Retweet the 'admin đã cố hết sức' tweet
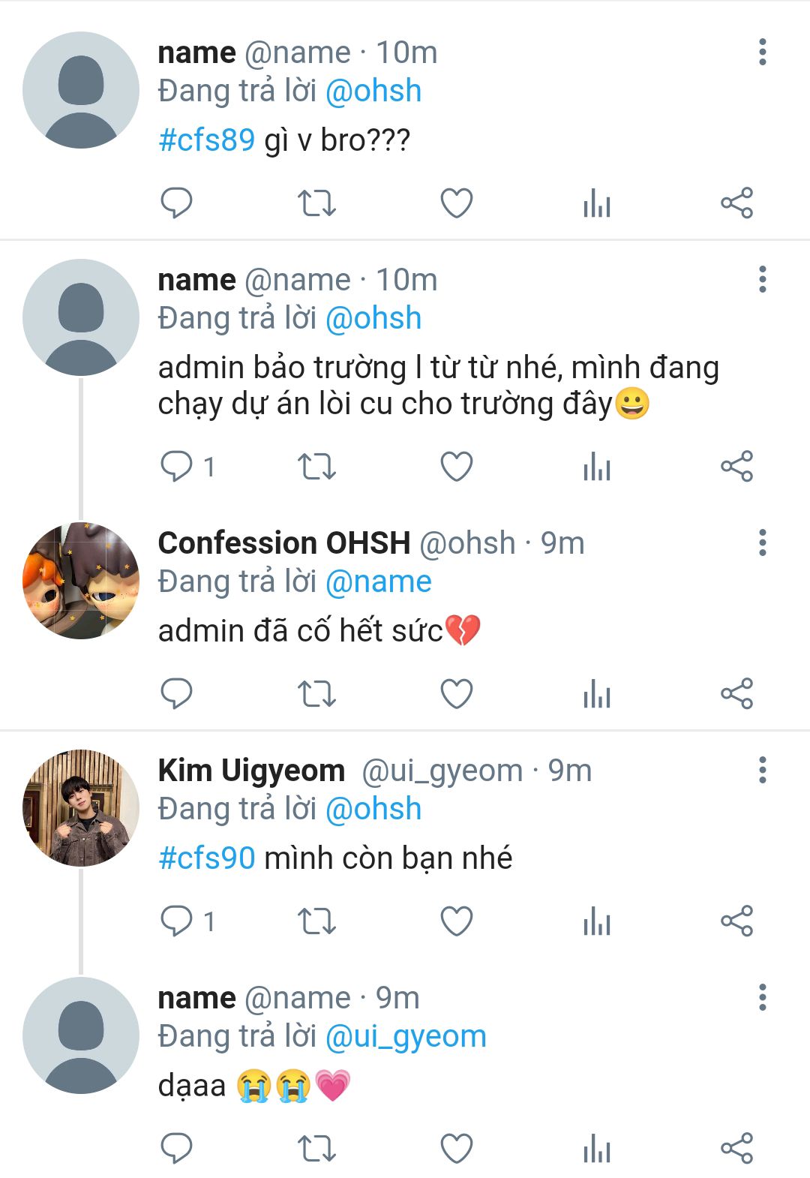This screenshot has height=1178, width=810. coord(316,693)
